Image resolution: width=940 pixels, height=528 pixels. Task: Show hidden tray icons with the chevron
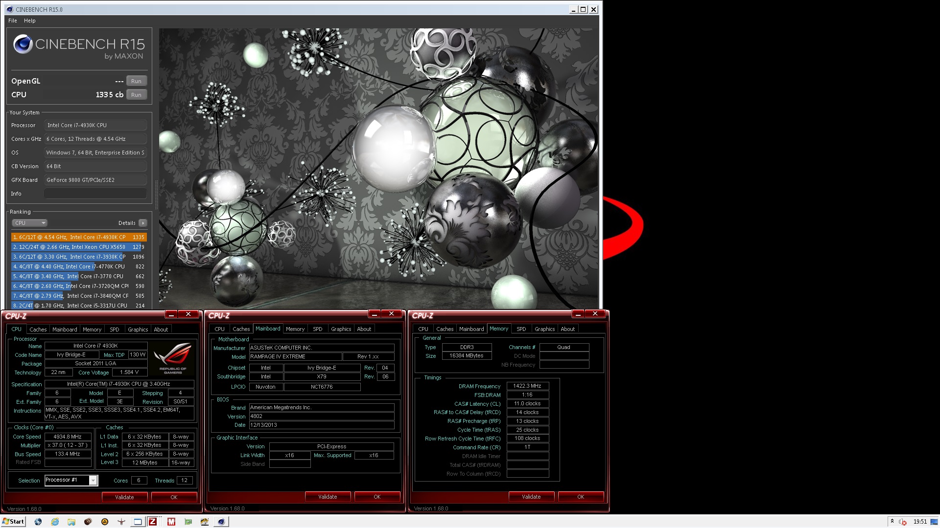click(892, 521)
